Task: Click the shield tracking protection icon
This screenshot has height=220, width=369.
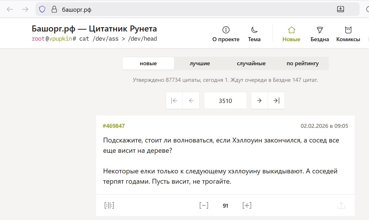Action: tap(42, 9)
